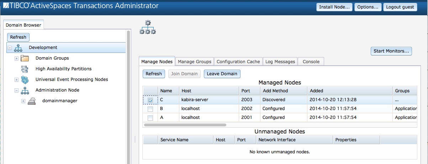Expand Universal Event Processing Nodes
Screen dimensions: 428x164
[16, 80]
